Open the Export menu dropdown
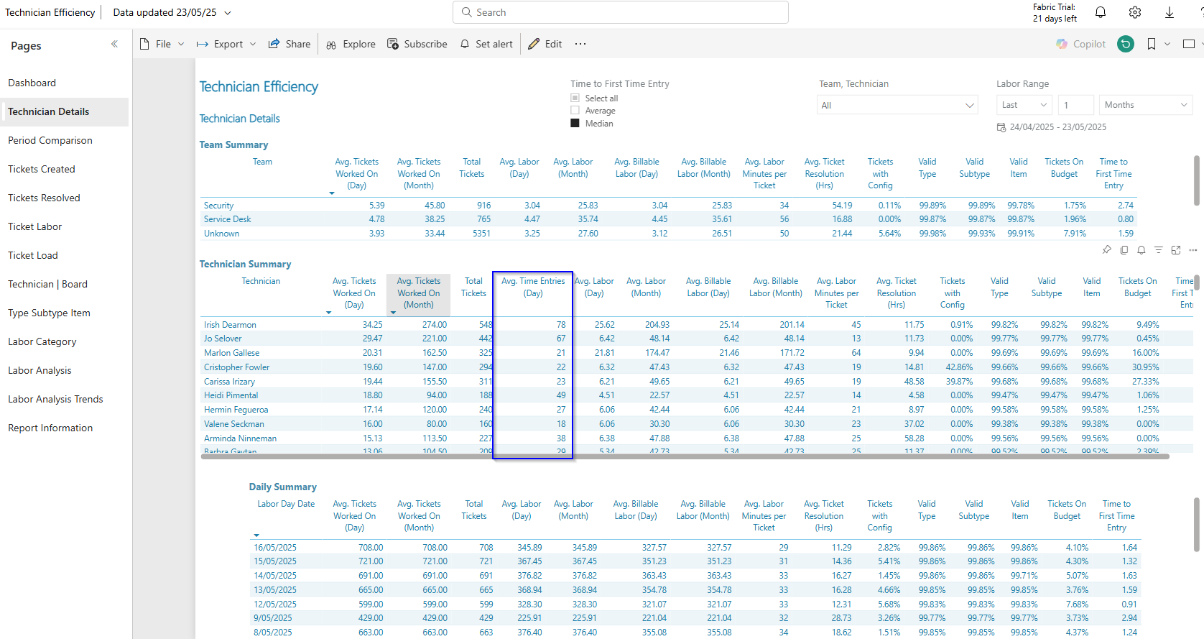This screenshot has height=639, width=1204. coord(226,44)
